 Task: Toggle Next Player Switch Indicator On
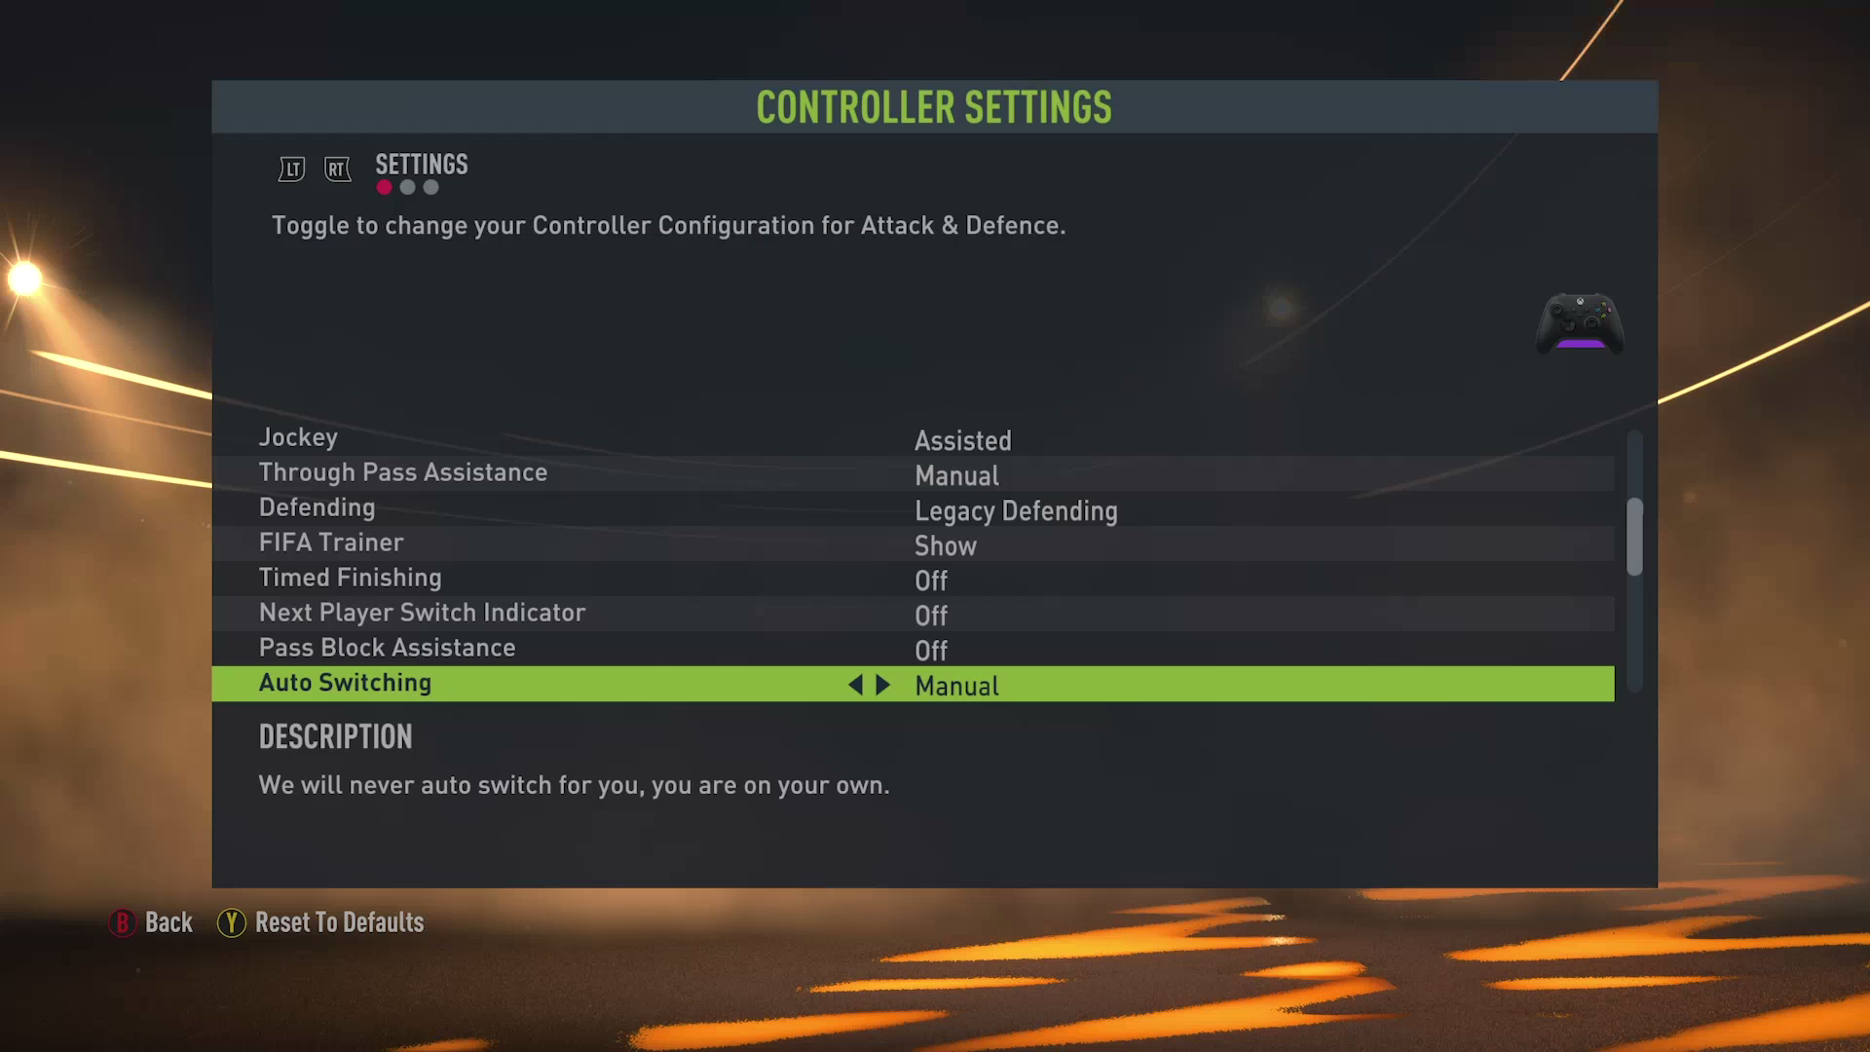[x=931, y=614]
